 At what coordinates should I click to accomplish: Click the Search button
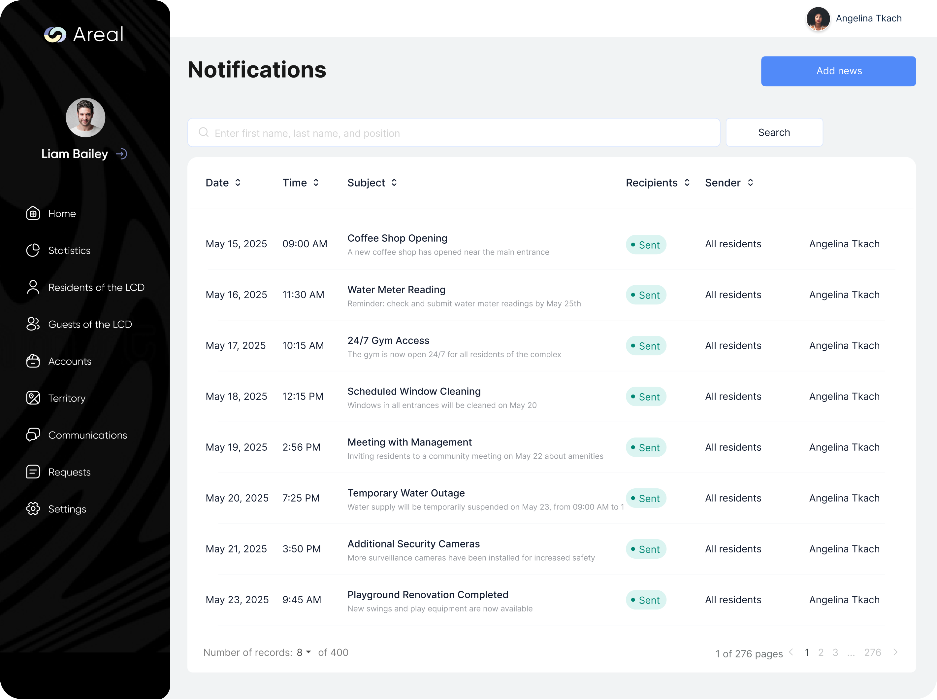[x=774, y=132]
